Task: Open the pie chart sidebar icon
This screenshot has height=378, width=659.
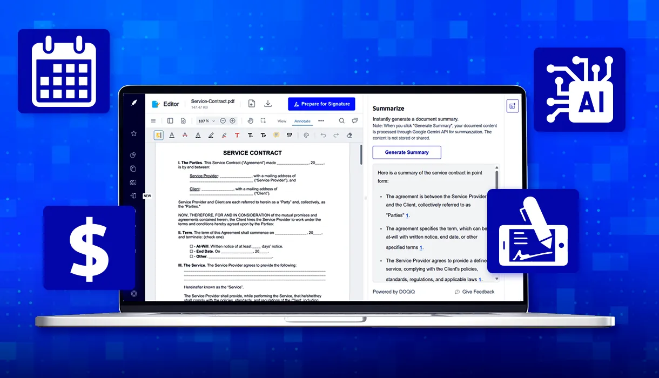Action: [x=133, y=155]
